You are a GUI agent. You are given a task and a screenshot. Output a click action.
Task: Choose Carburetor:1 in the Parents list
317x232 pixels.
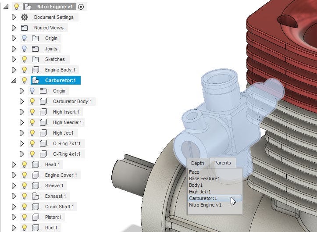pyautogui.click(x=214, y=198)
